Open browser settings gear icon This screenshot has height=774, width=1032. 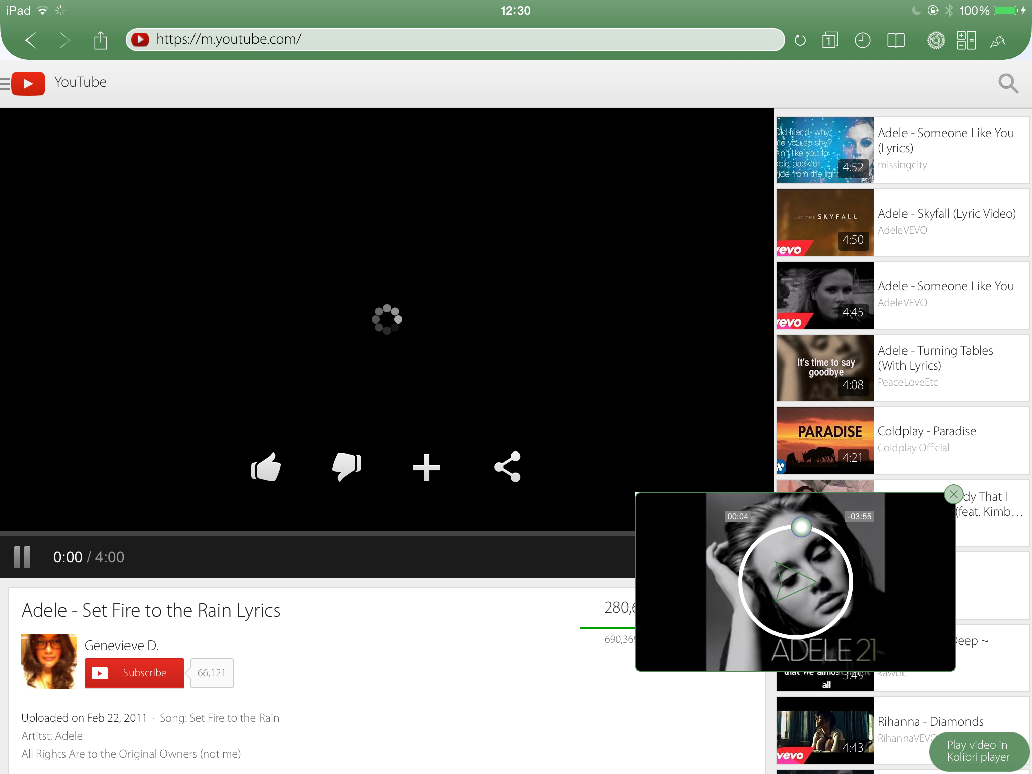pyautogui.click(x=936, y=40)
